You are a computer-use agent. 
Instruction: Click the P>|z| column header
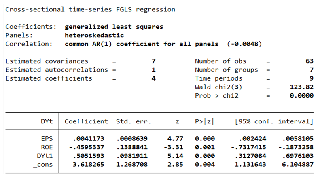(205, 121)
